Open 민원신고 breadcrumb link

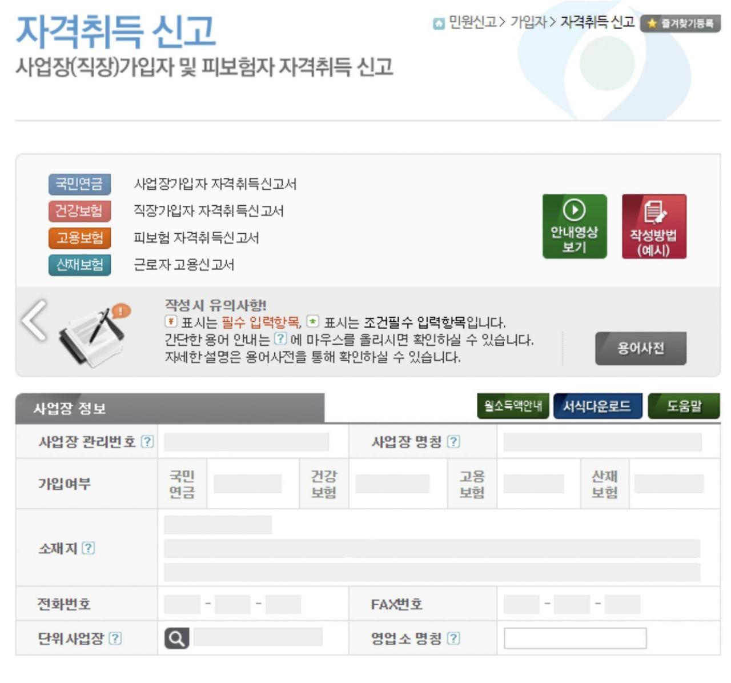tap(472, 22)
